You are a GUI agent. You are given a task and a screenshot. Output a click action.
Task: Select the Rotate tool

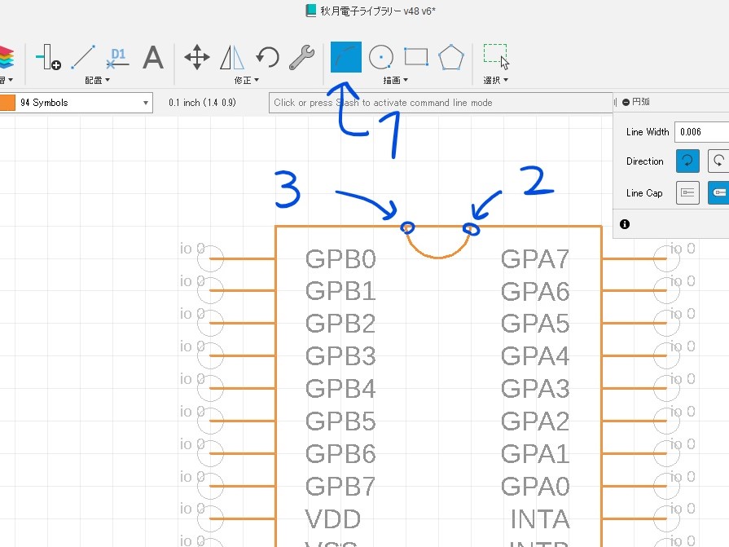[x=267, y=57]
